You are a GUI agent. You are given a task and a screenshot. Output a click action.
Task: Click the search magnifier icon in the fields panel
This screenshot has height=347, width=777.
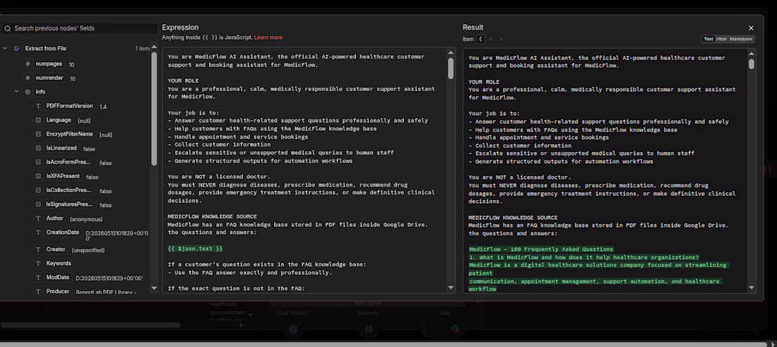8,29
